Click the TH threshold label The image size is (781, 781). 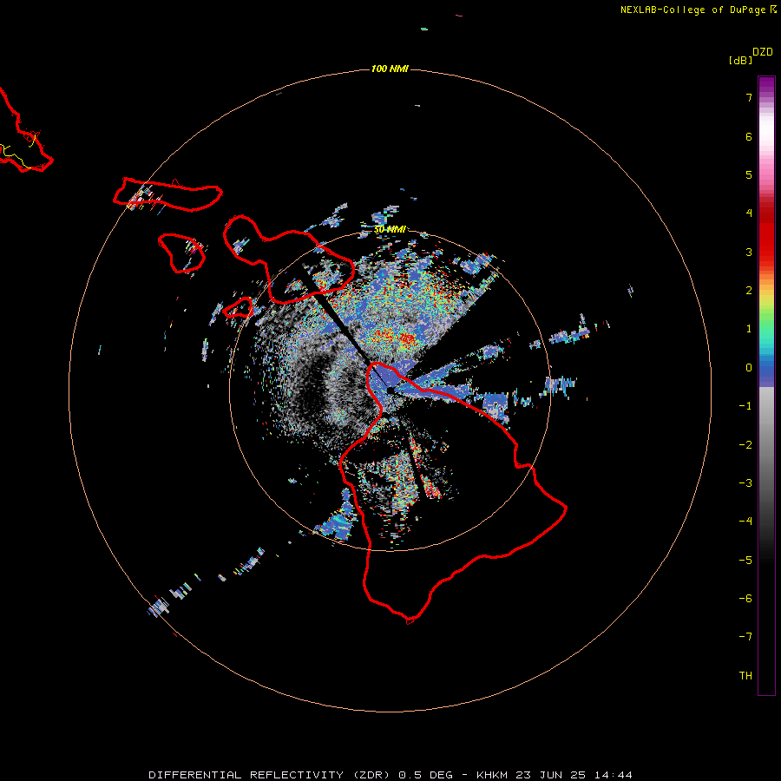click(x=745, y=676)
